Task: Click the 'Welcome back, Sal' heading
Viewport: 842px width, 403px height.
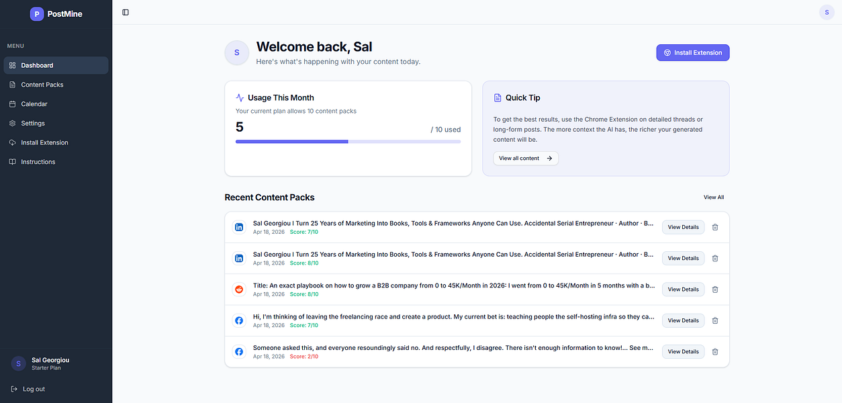Action: click(314, 47)
